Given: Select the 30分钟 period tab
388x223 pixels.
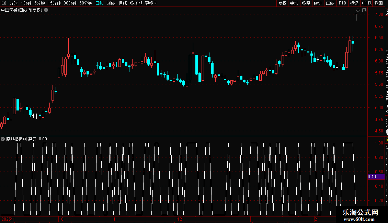Looking at the screenshot, I should coord(70,3).
